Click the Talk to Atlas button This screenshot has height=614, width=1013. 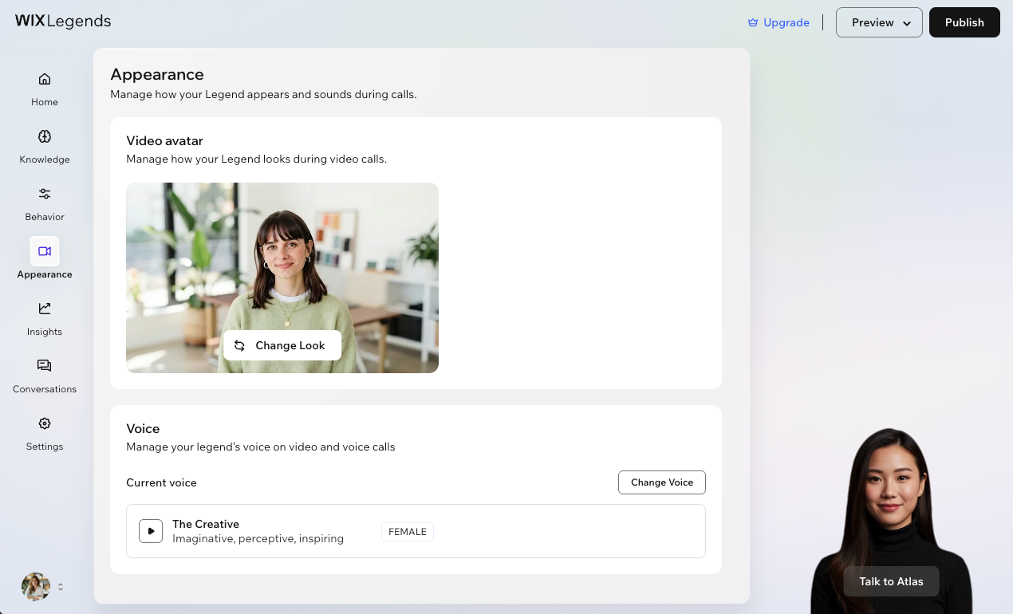point(891,581)
